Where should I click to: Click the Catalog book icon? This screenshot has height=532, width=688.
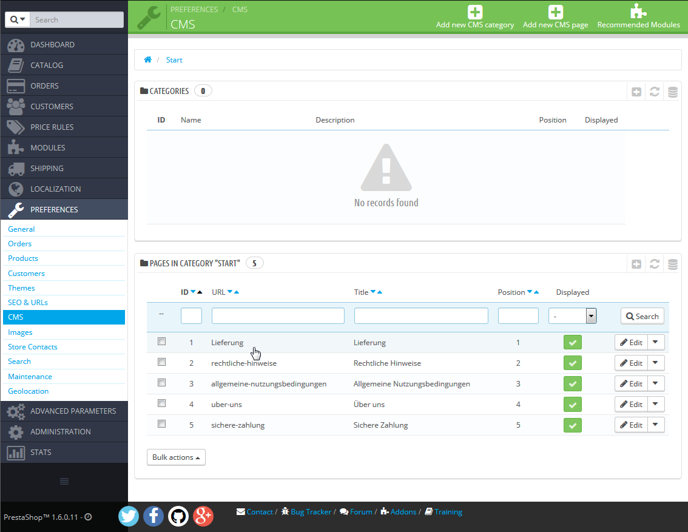coord(16,66)
